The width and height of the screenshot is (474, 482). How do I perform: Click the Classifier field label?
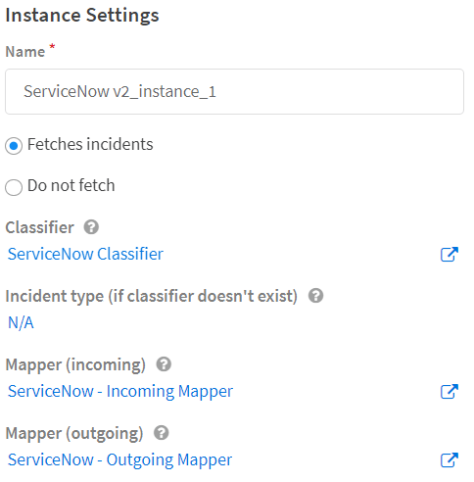coord(40,227)
